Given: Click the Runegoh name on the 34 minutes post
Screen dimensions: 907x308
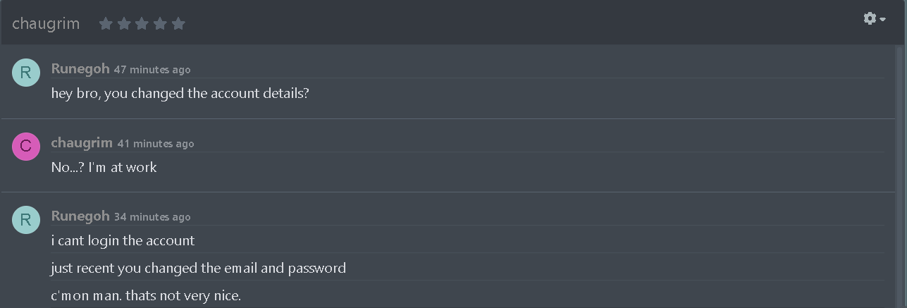Looking at the screenshot, I should [80, 216].
